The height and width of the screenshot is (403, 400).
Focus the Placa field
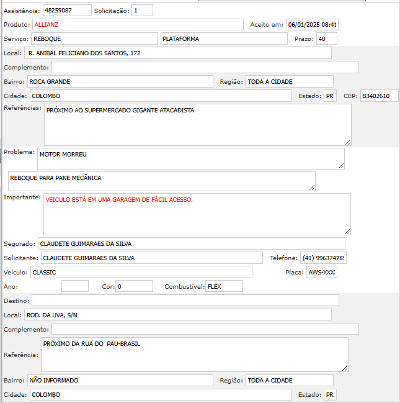(322, 272)
